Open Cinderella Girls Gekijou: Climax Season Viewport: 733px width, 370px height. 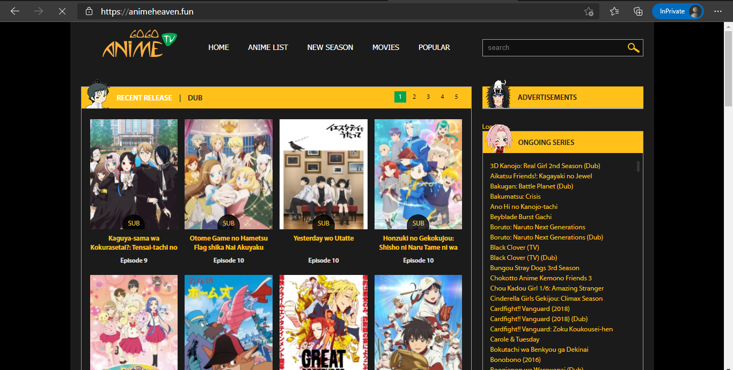click(x=546, y=299)
